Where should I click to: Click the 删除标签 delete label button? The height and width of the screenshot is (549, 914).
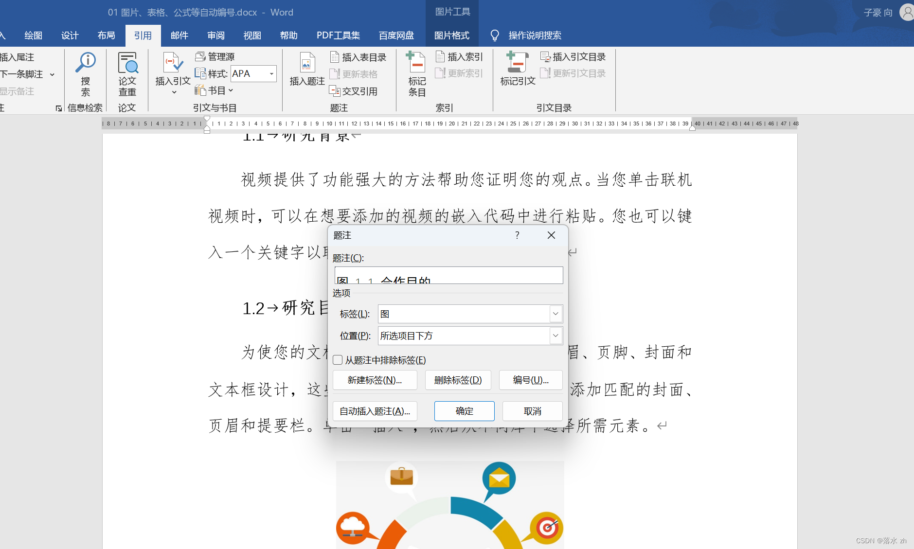point(458,380)
